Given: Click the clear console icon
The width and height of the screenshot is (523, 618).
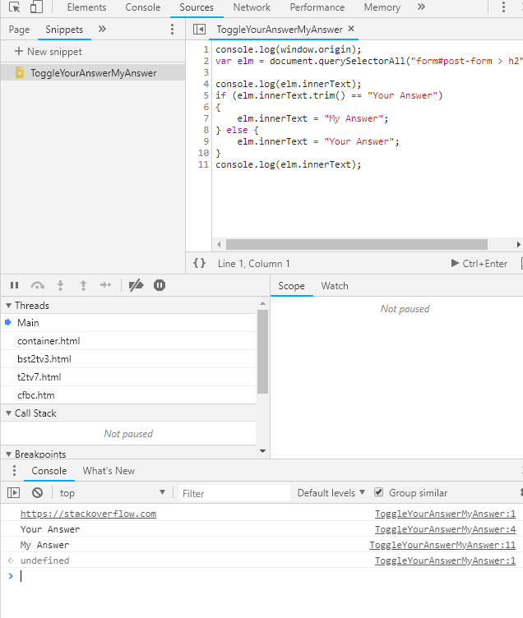Looking at the screenshot, I should (37, 493).
